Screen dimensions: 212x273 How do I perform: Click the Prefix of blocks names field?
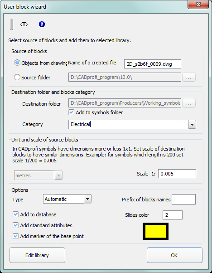click(183, 200)
